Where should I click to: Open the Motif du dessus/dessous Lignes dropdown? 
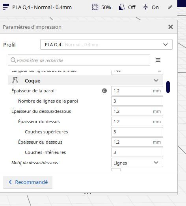137,163
